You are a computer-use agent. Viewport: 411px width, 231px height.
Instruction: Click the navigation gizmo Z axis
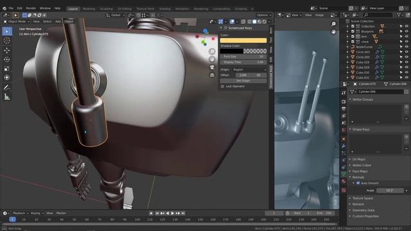pos(205,31)
